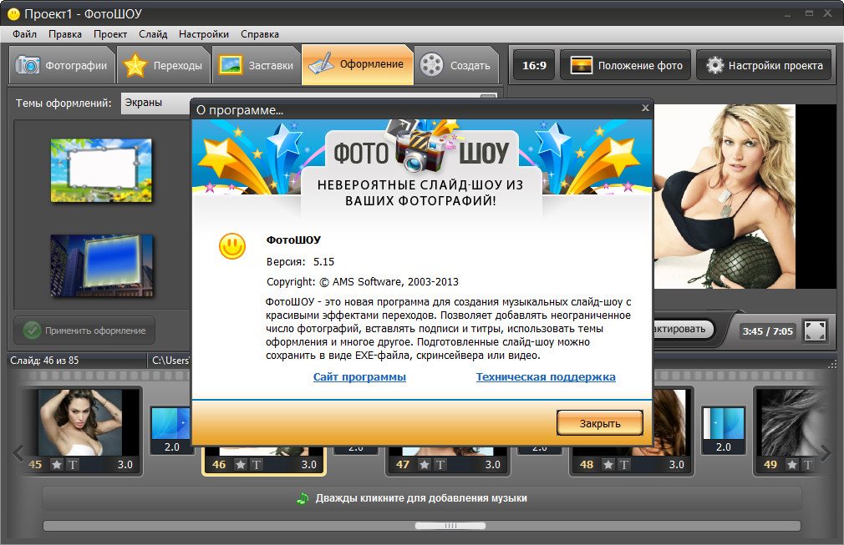Image resolution: width=844 pixels, height=545 pixels.
Task: Click the T text icon on slide 48
Action: point(623,465)
